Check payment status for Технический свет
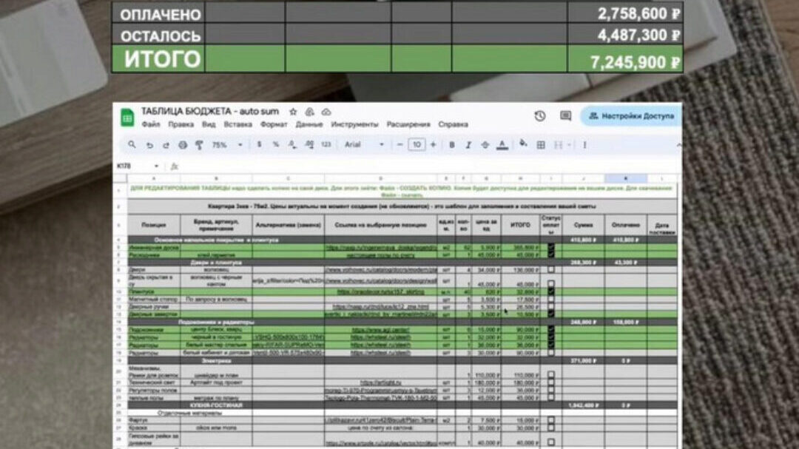The height and width of the screenshot is (449, 799). 551,382
